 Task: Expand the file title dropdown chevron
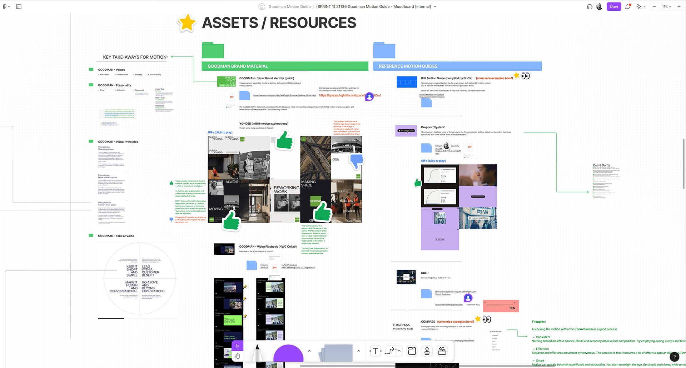435,6
